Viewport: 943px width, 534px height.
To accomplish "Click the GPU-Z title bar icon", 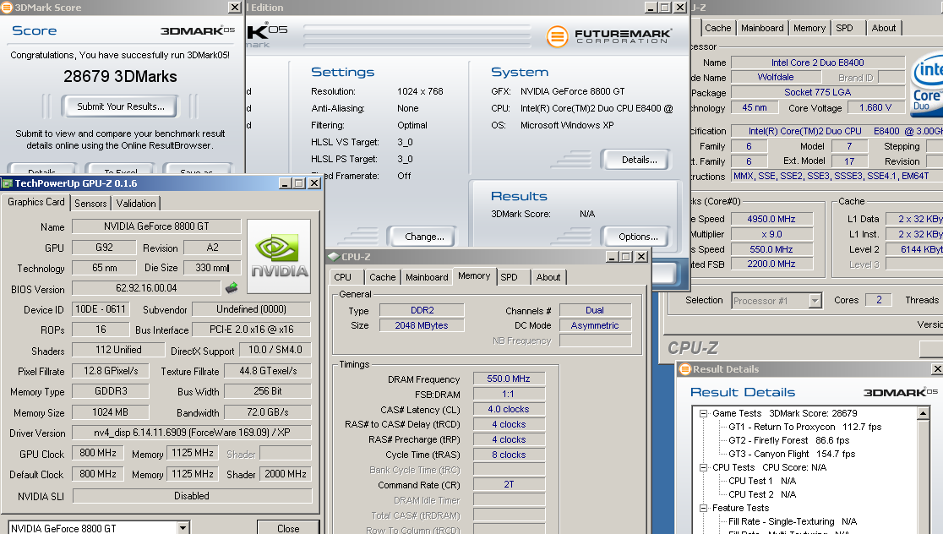I will [x=8, y=183].
